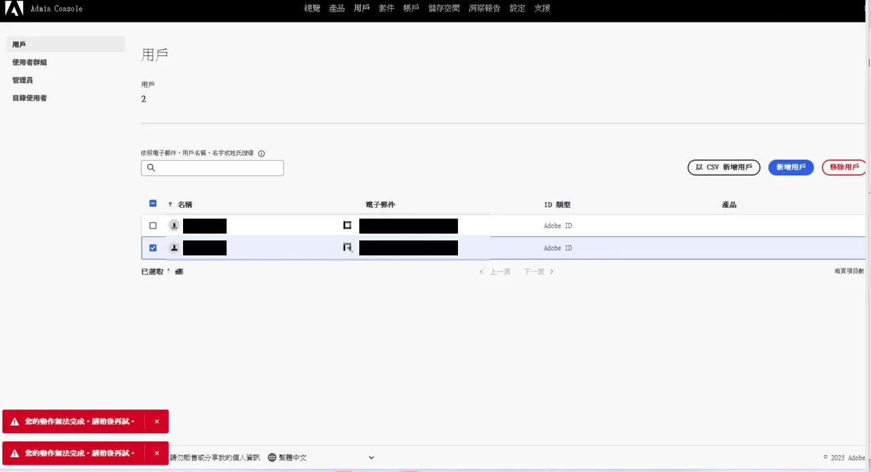871x472 pixels.
Task: Click the avatar icon in the checked row
Action: coord(174,248)
